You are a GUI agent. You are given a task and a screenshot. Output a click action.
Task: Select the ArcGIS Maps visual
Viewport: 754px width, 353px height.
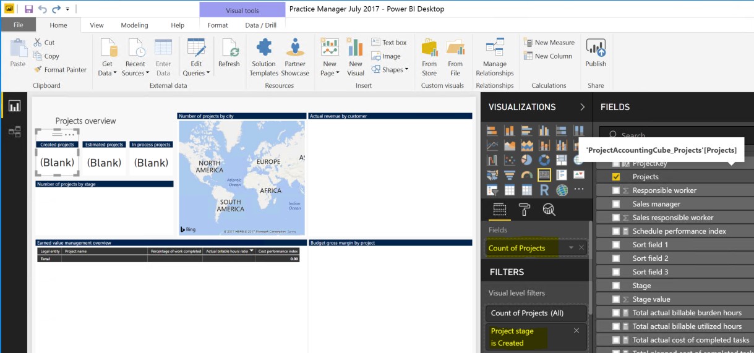click(x=562, y=190)
